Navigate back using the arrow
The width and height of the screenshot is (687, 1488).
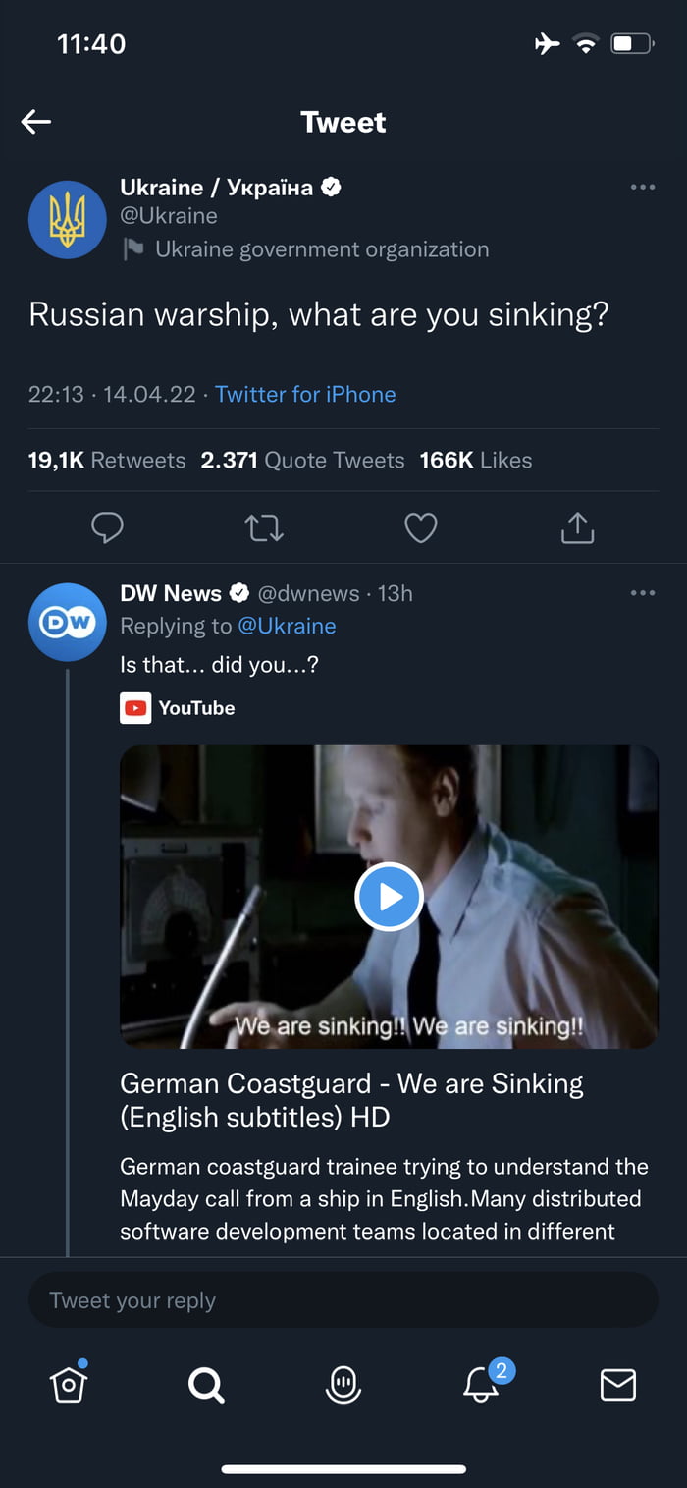coord(35,121)
